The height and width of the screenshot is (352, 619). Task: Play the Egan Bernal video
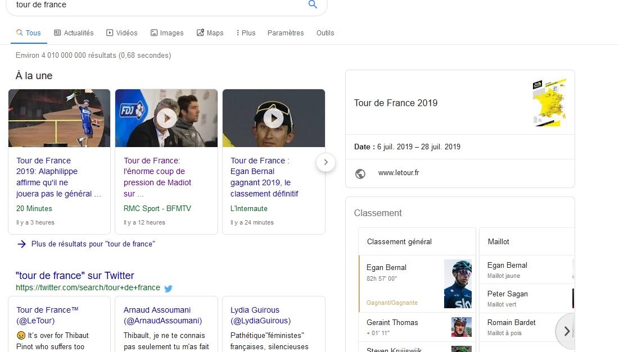click(274, 118)
